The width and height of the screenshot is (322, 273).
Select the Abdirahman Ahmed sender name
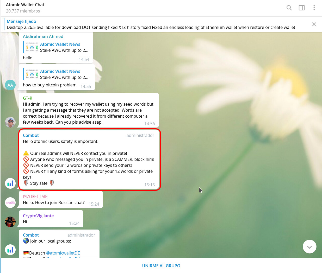coord(43,36)
